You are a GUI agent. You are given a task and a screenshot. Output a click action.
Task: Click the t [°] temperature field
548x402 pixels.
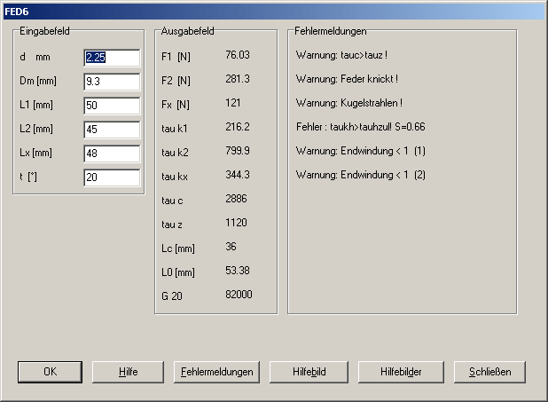tap(112, 177)
